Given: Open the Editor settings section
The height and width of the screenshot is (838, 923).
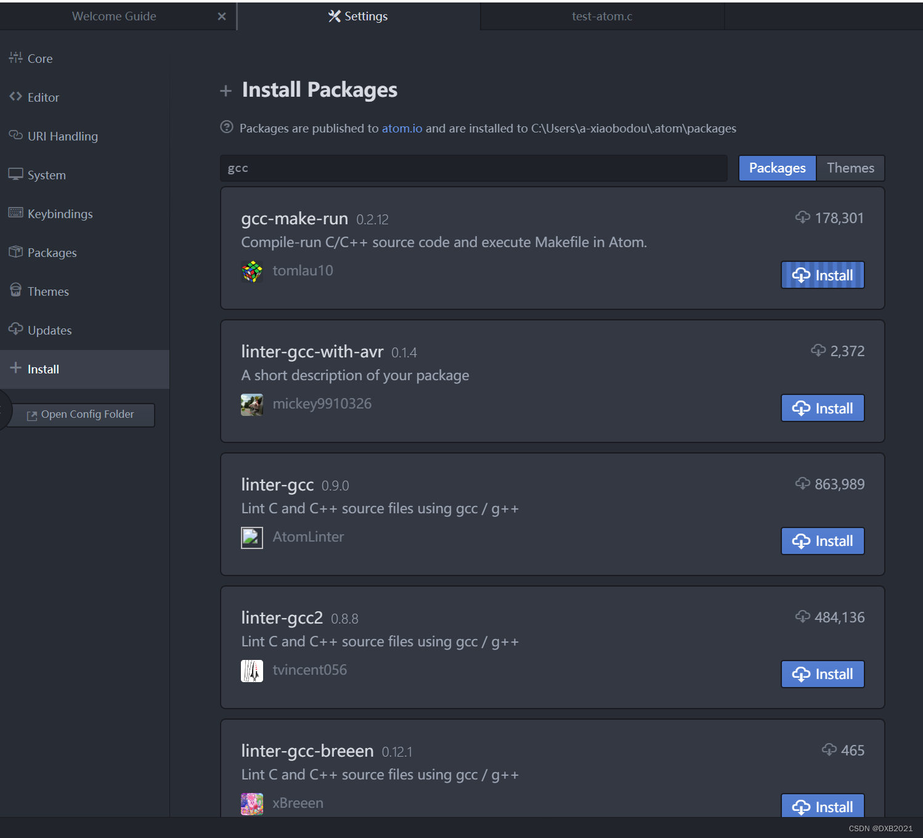Looking at the screenshot, I should point(84,97).
